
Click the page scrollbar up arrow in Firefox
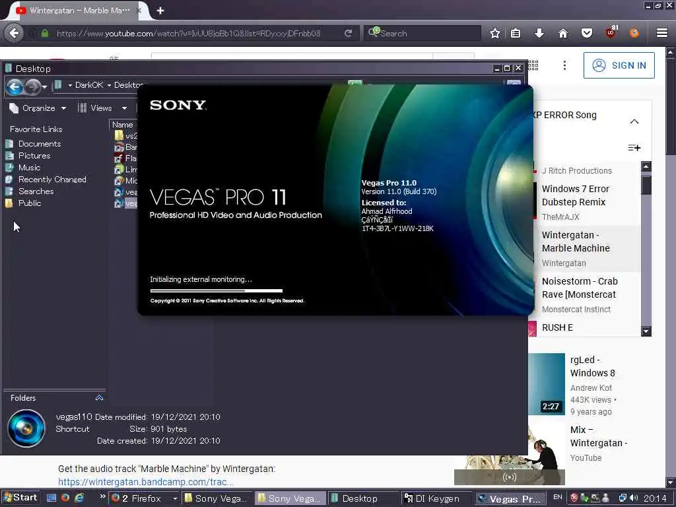[x=671, y=53]
